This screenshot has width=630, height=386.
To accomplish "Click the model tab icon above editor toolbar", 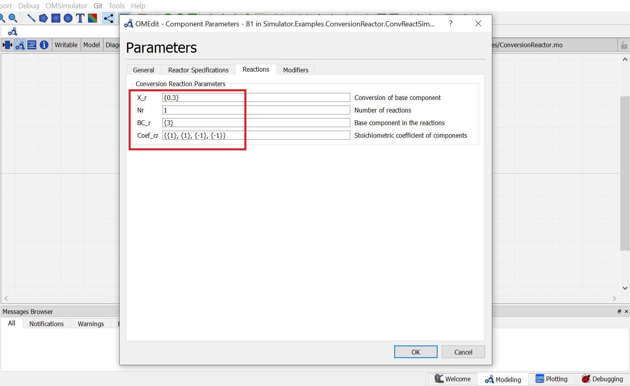I will (x=13, y=31).
